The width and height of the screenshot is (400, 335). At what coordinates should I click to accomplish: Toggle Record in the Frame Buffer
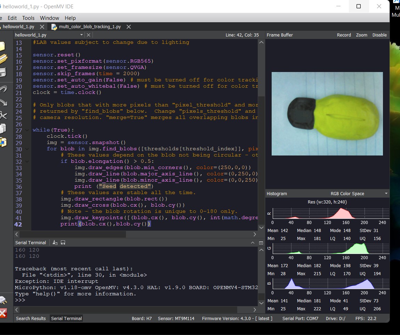pos(344,35)
